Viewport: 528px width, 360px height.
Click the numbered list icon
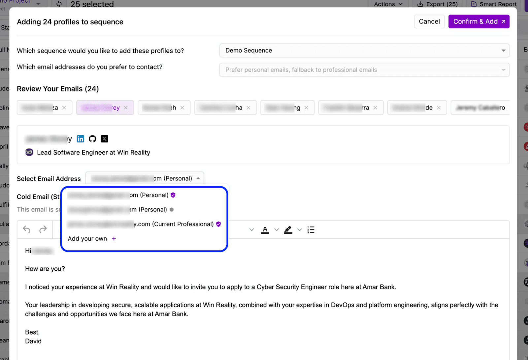311,230
